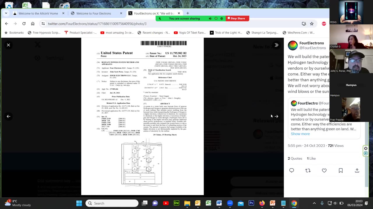Open the AdBlock Plus extension
The height and width of the screenshot is (209, 373).
(x=324, y=24)
